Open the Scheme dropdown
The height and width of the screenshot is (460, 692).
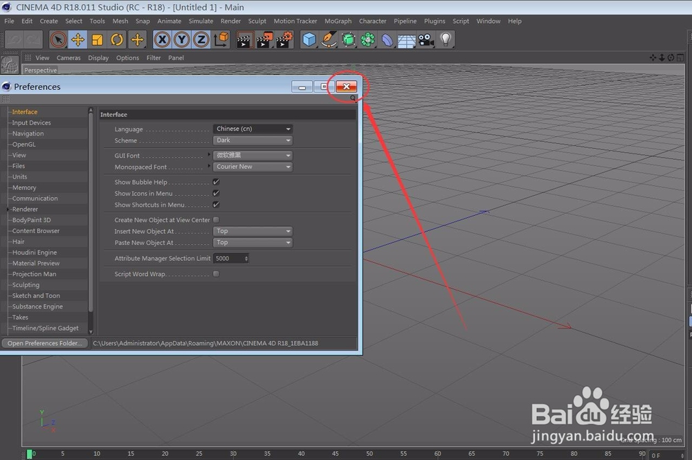click(x=253, y=140)
